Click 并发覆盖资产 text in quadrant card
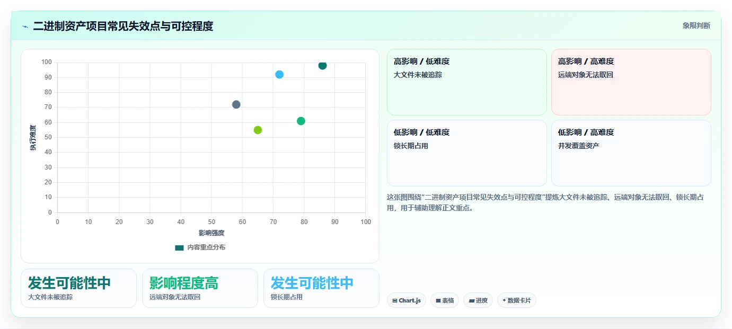Viewport: 732px width, 329px height. click(578, 146)
